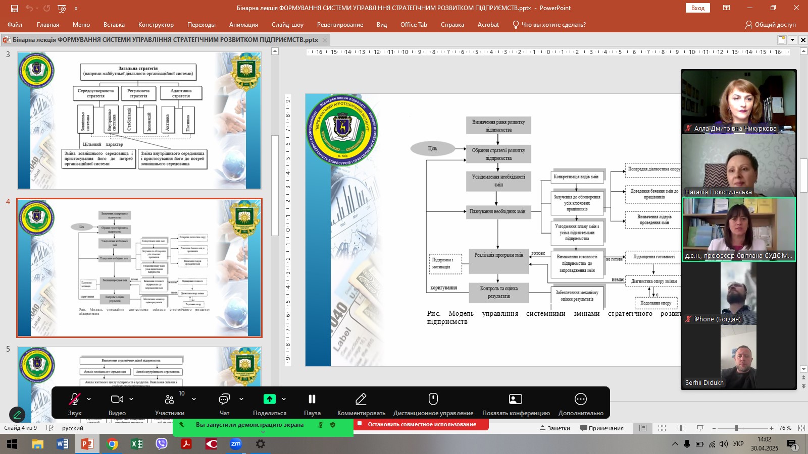The width and height of the screenshot is (808, 454).
Task: Open Дистанционное управление remote control
Action: (433, 400)
